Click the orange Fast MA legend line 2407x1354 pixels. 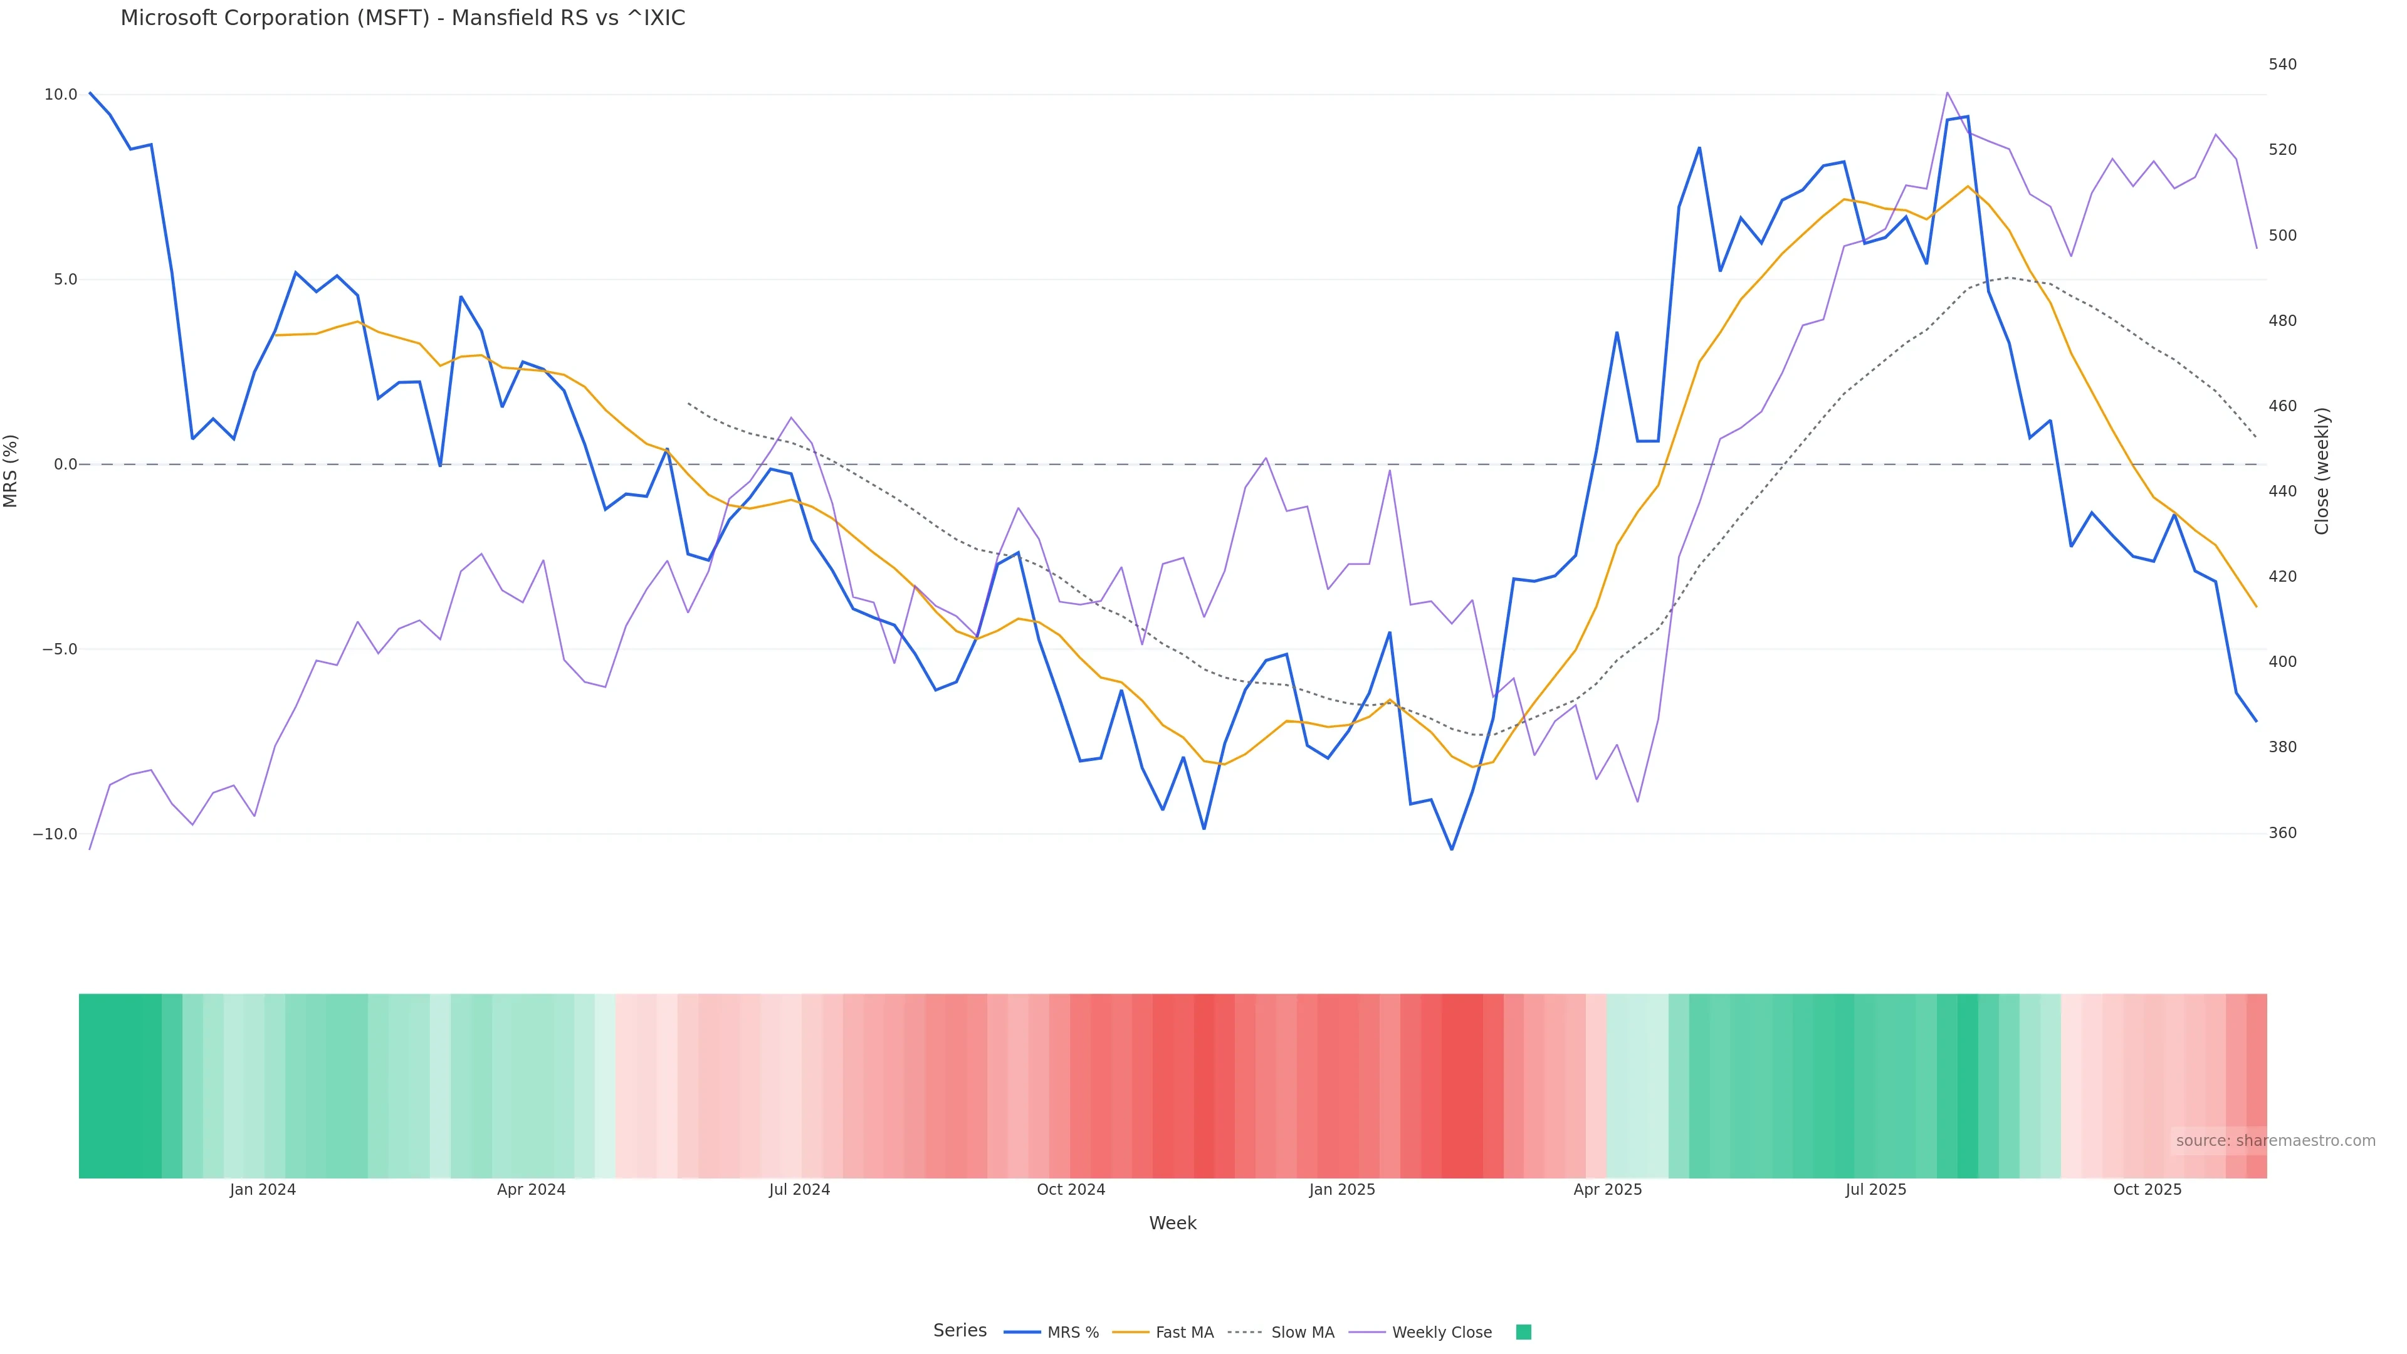point(1131,1333)
